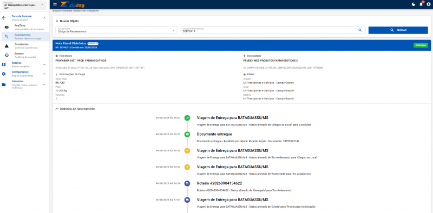Click search magnifier inside tracking code field
Screen dimensions: 433x213
click(360, 30)
